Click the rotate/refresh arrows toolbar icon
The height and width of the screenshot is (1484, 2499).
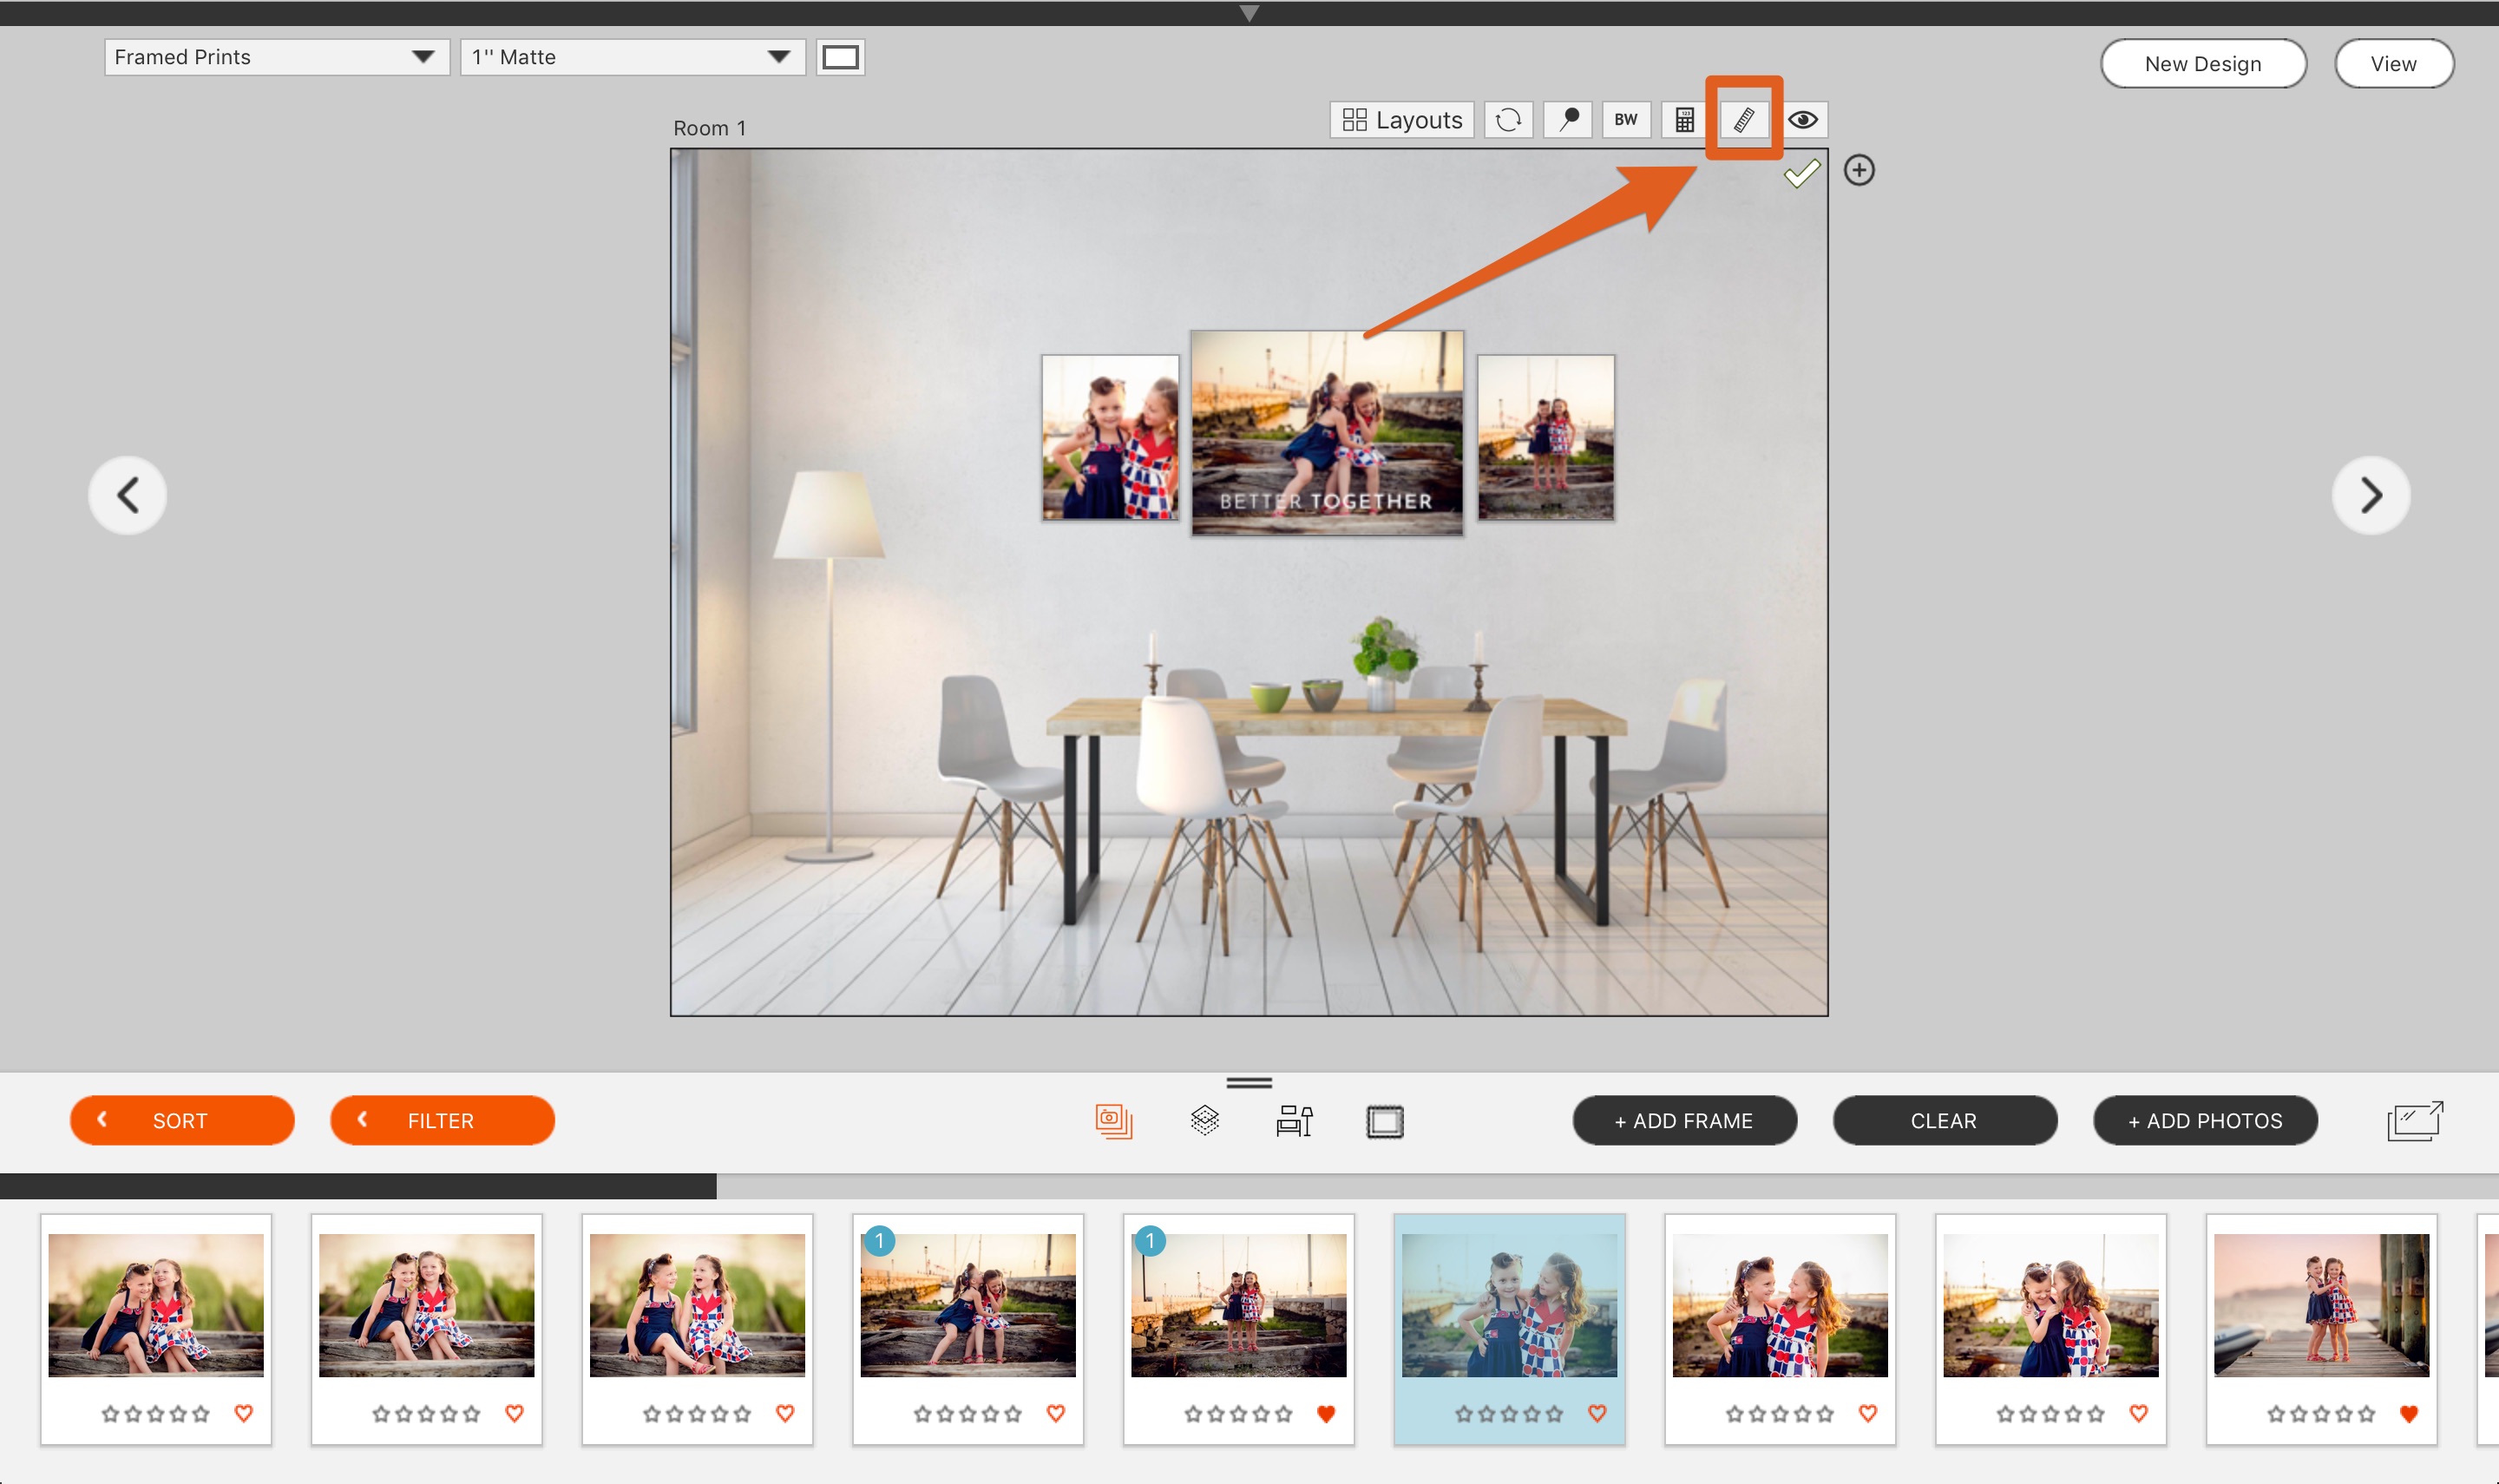pyautogui.click(x=1508, y=120)
